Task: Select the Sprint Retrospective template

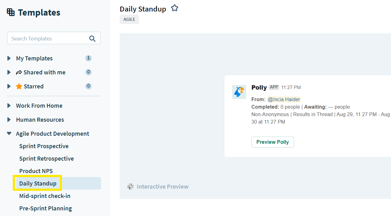Action: tap(46, 158)
